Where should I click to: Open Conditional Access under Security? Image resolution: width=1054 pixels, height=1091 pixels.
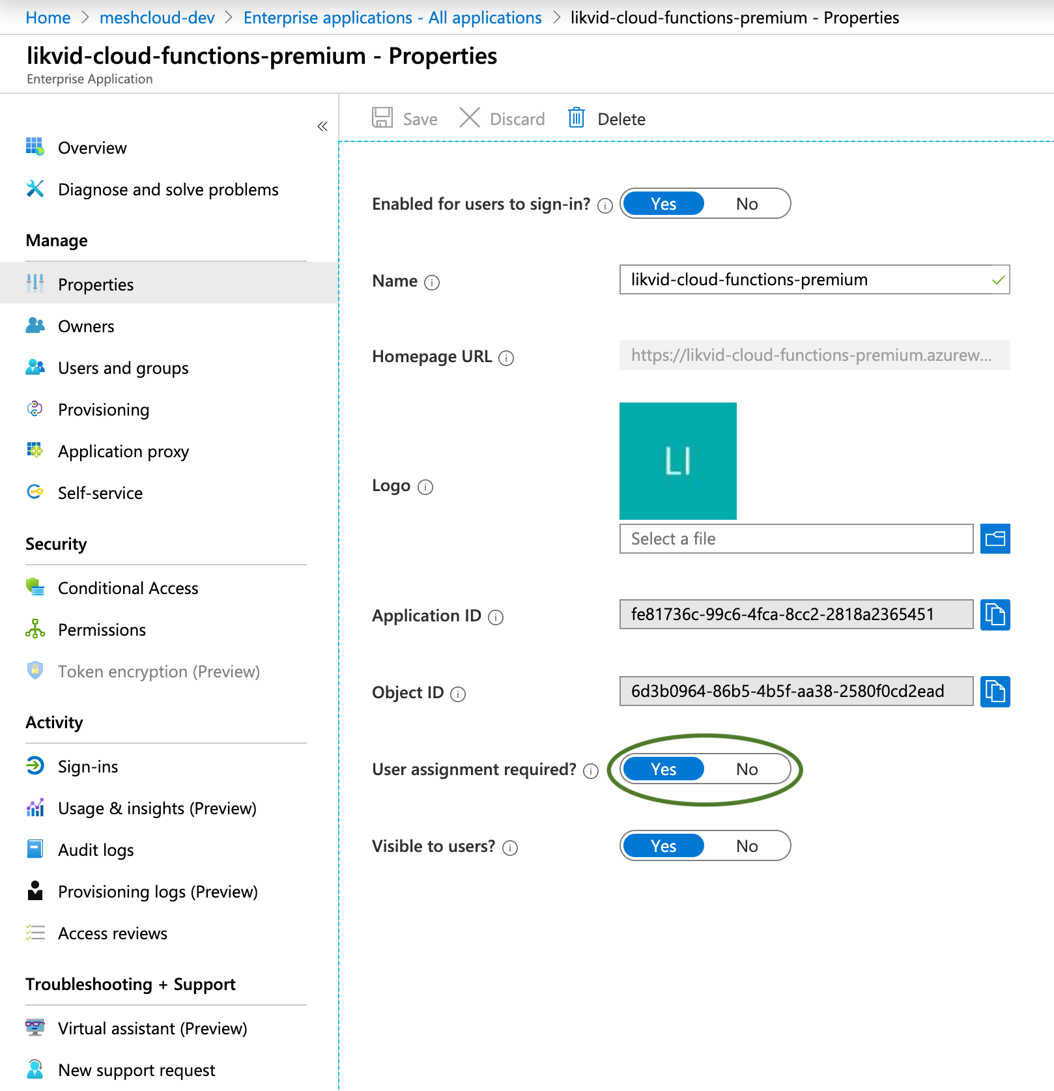(128, 588)
